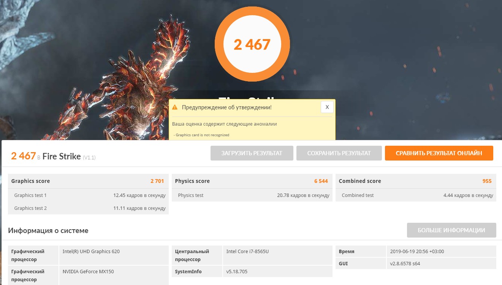Click the warning triangle icon in the popup
The image size is (502, 285).
tap(175, 107)
